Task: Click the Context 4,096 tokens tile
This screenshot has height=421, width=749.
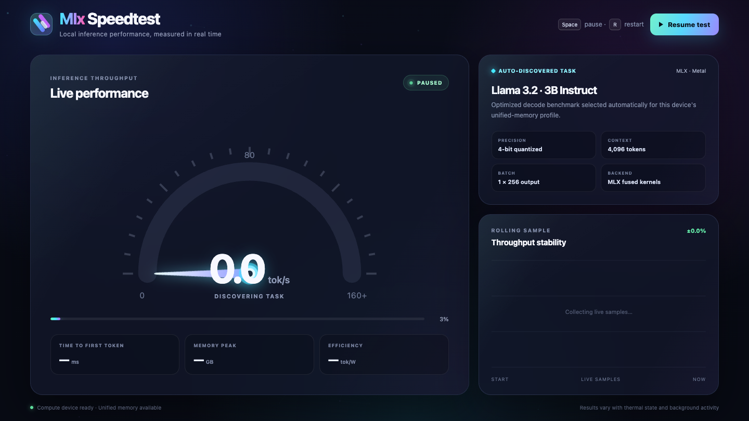Action: tap(653, 145)
